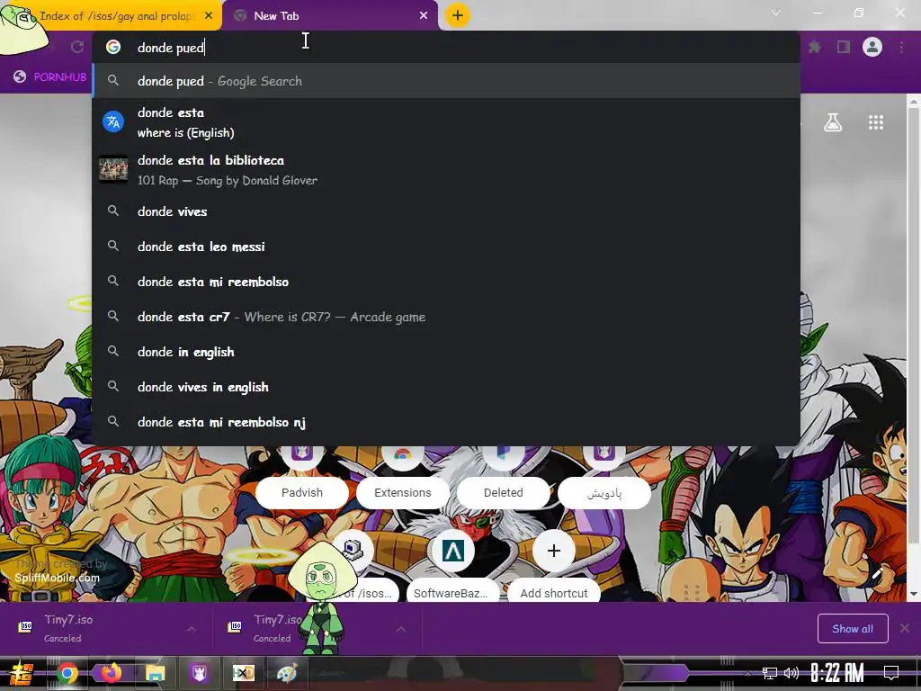Click the album thumbnail for 'donde esta la biblioteca'

pyautogui.click(x=113, y=170)
